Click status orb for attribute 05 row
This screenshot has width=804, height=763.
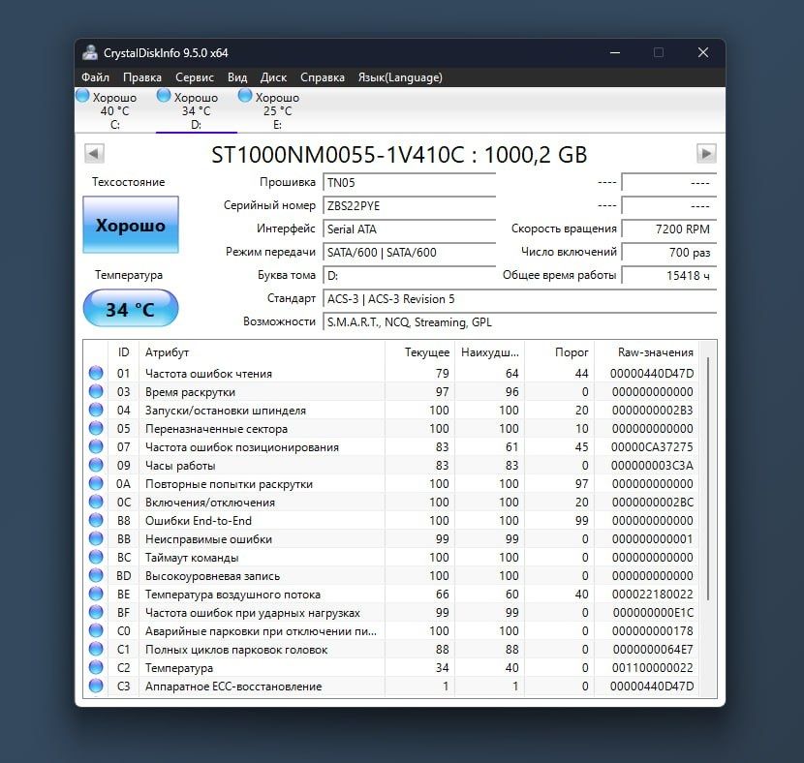click(96, 428)
